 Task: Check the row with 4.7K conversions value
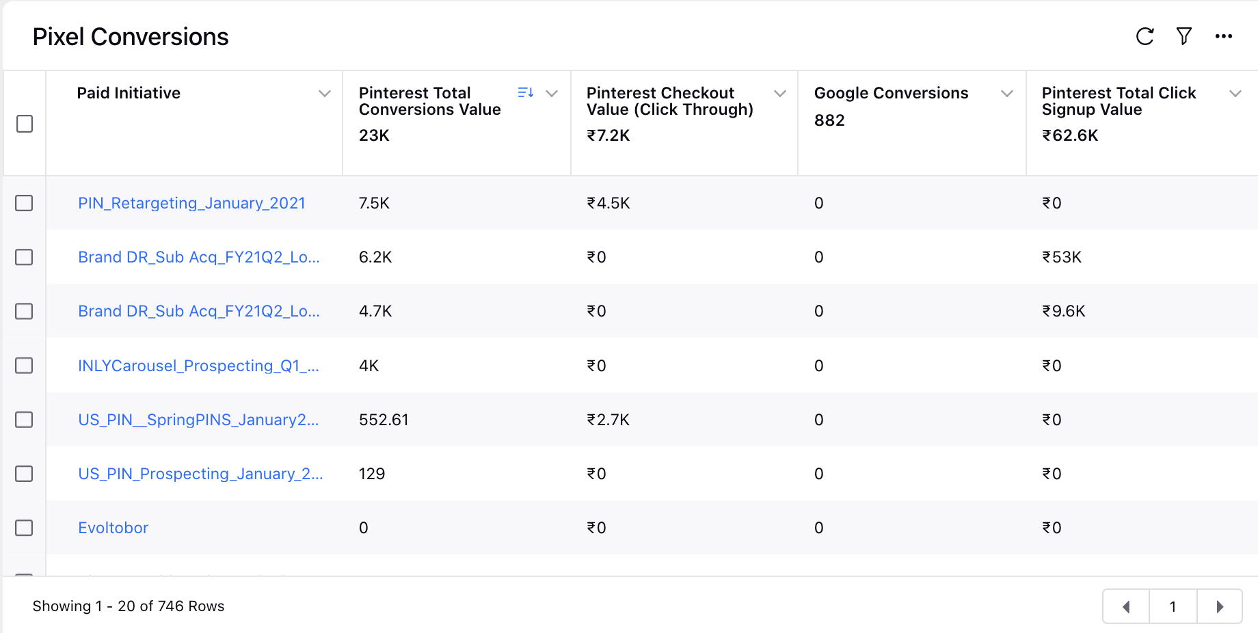click(25, 311)
